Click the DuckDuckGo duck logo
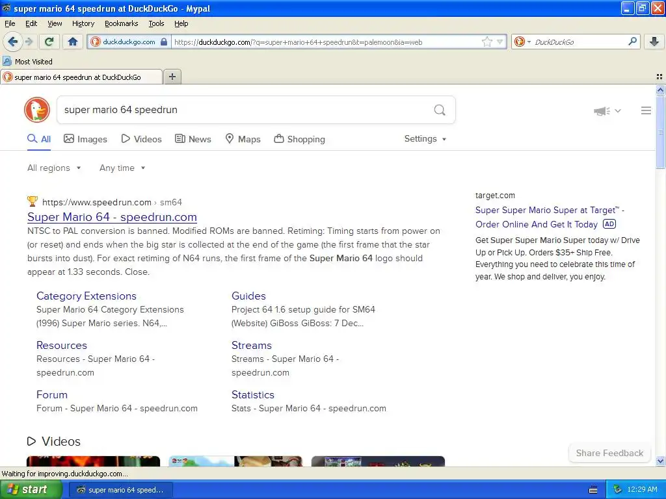This screenshot has width=666, height=499. click(37, 110)
